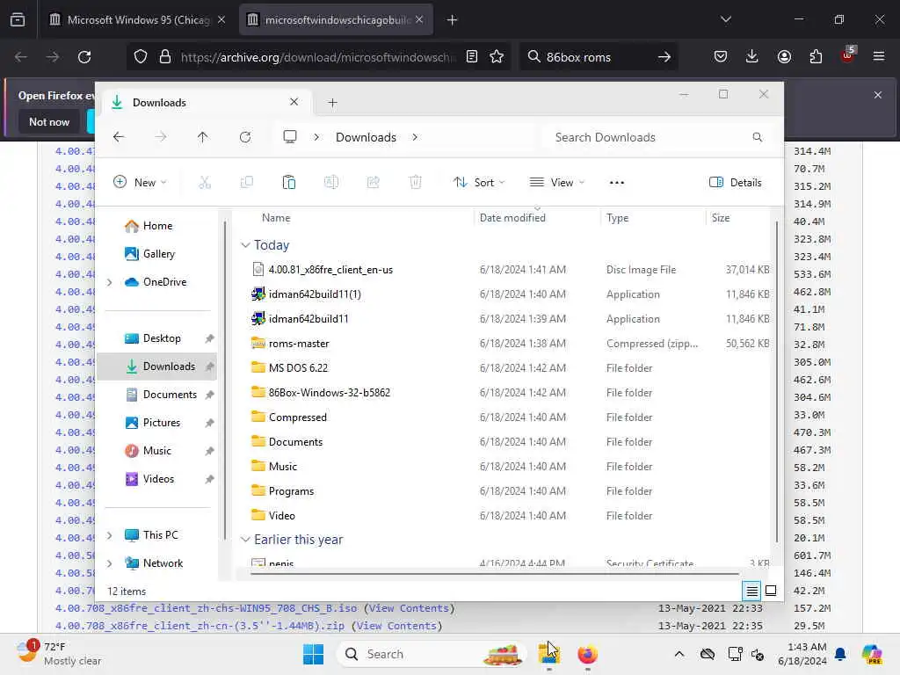This screenshot has height=675, width=900.
Task: Click the Not now button
Action: pyautogui.click(x=49, y=121)
